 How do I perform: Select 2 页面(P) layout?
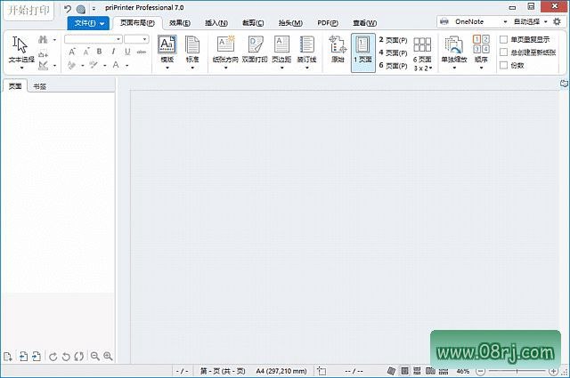(393, 40)
